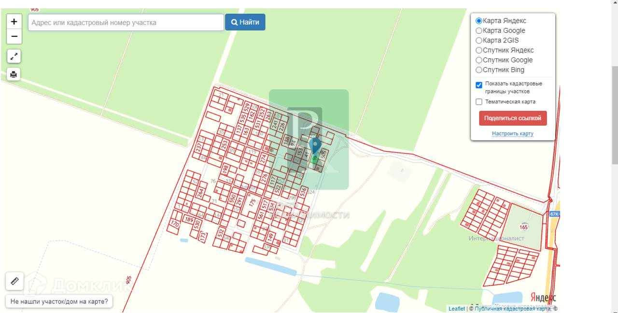The image size is (618, 313).
Task: Click the blue location pin marker
Action: pos(315,146)
